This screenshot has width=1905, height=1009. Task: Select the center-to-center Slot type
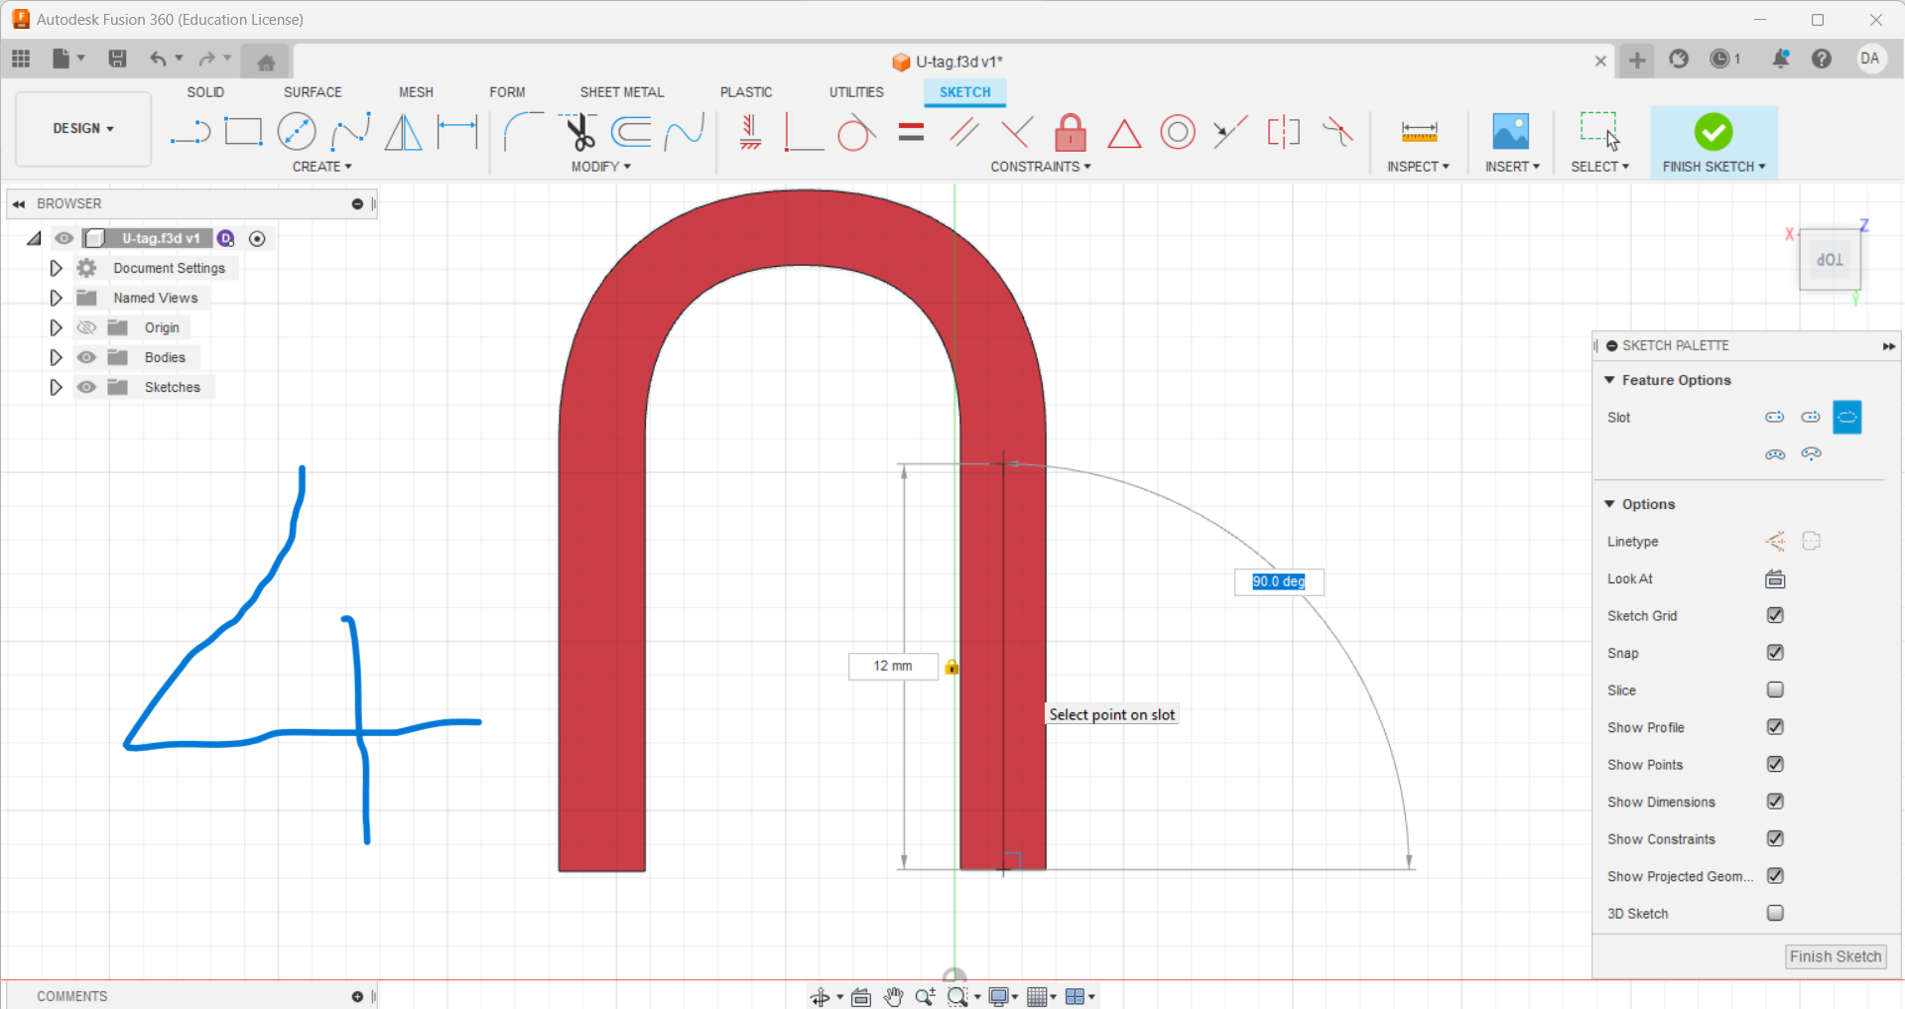pyautogui.click(x=1775, y=417)
